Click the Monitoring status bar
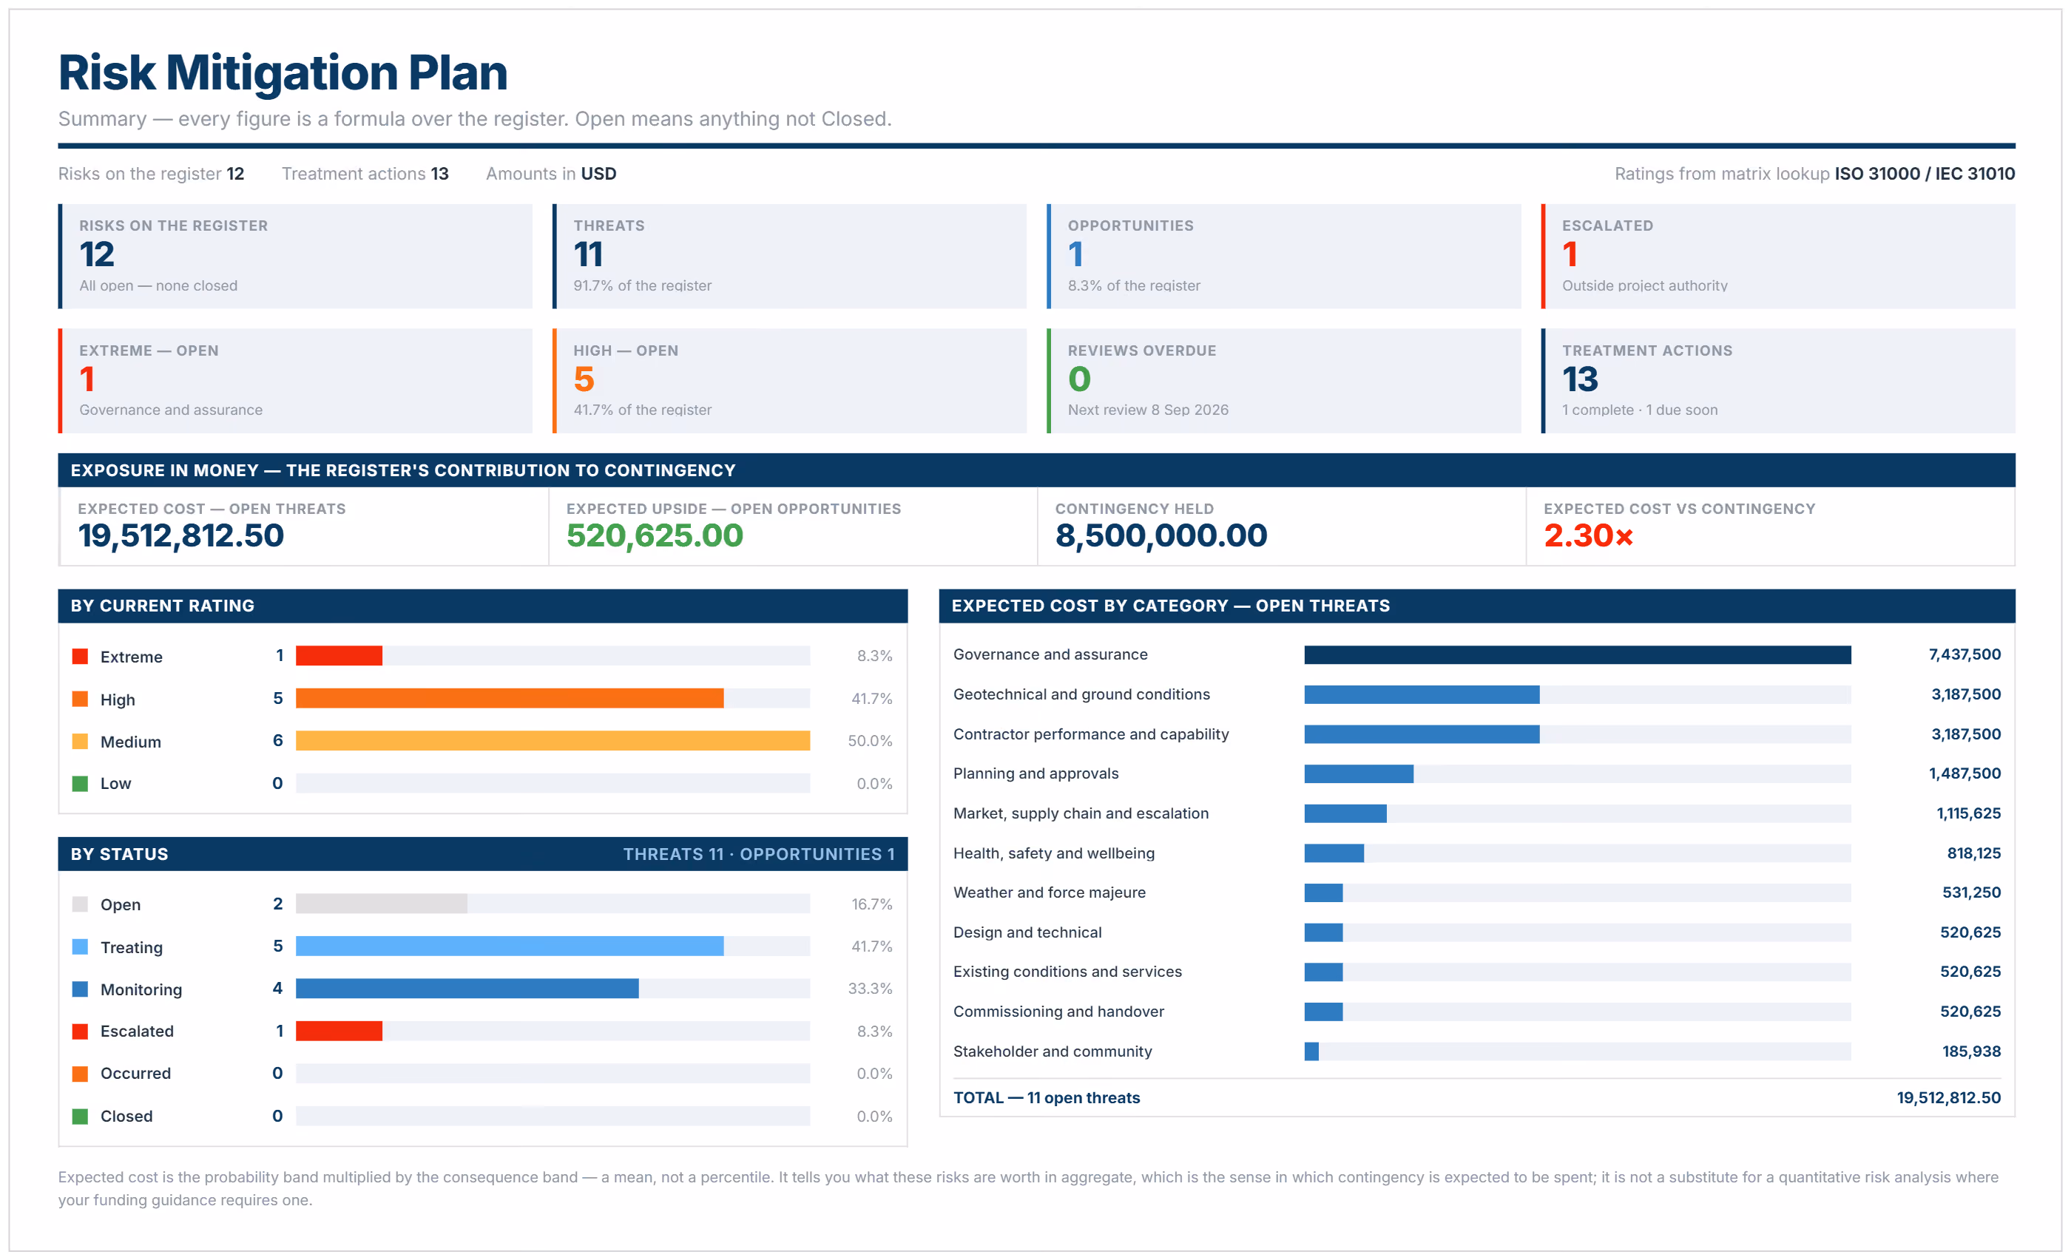The image size is (2071, 1260). click(467, 988)
